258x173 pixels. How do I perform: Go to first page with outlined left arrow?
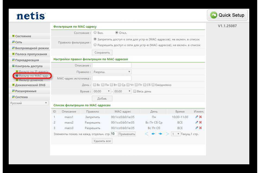pyautogui.click(x=146, y=134)
